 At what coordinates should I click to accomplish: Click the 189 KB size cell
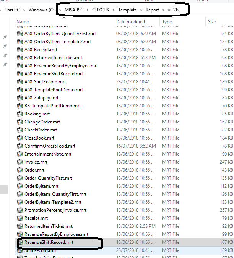226,82
